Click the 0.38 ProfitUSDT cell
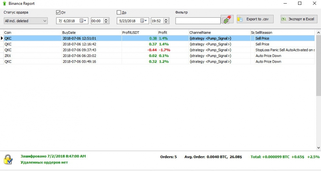 [140, 38]
